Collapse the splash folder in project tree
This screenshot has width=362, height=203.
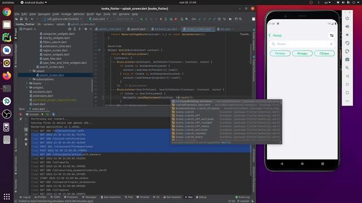click(31, 71)
